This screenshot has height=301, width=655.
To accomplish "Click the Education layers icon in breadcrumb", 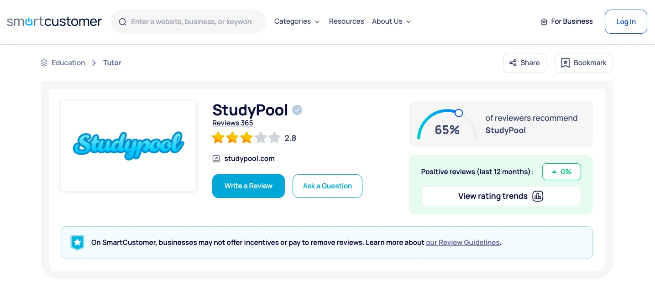I will (x=44, y=63).
